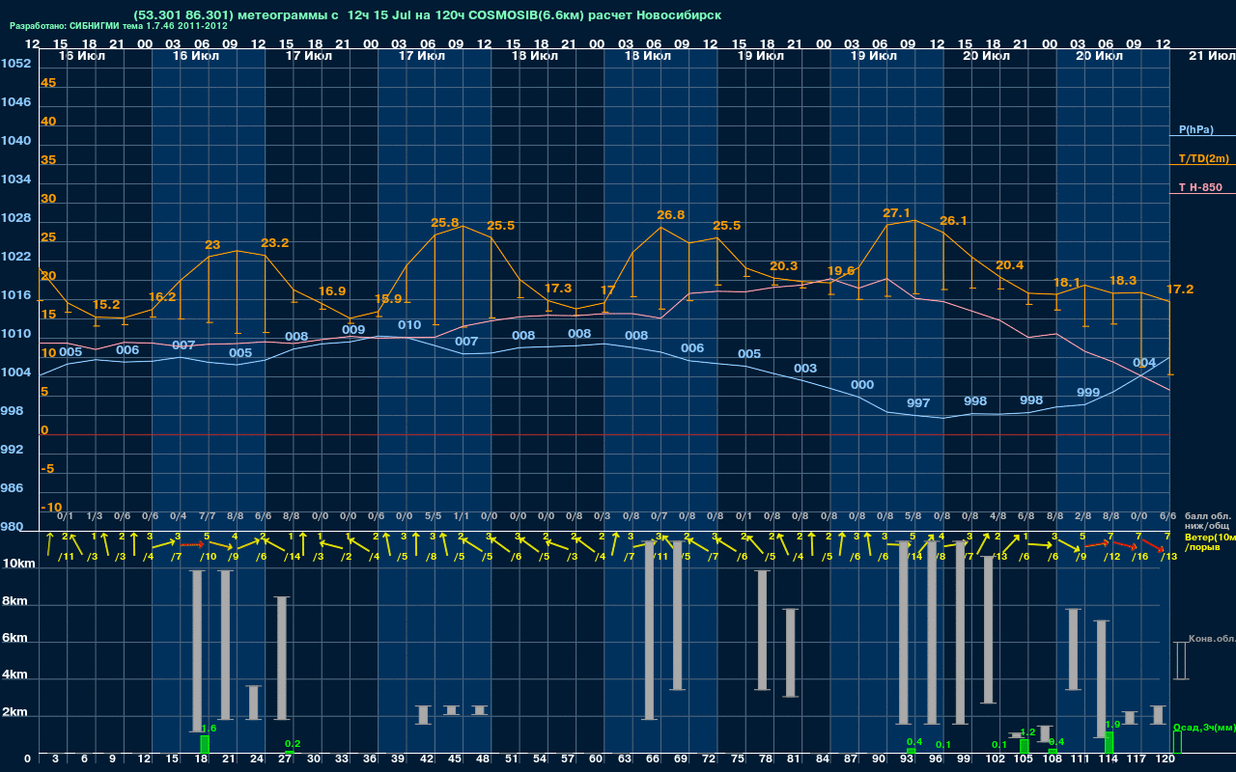
Task: Click forecast hour 114 on bottom axis
Action: tap(1109, 759)
